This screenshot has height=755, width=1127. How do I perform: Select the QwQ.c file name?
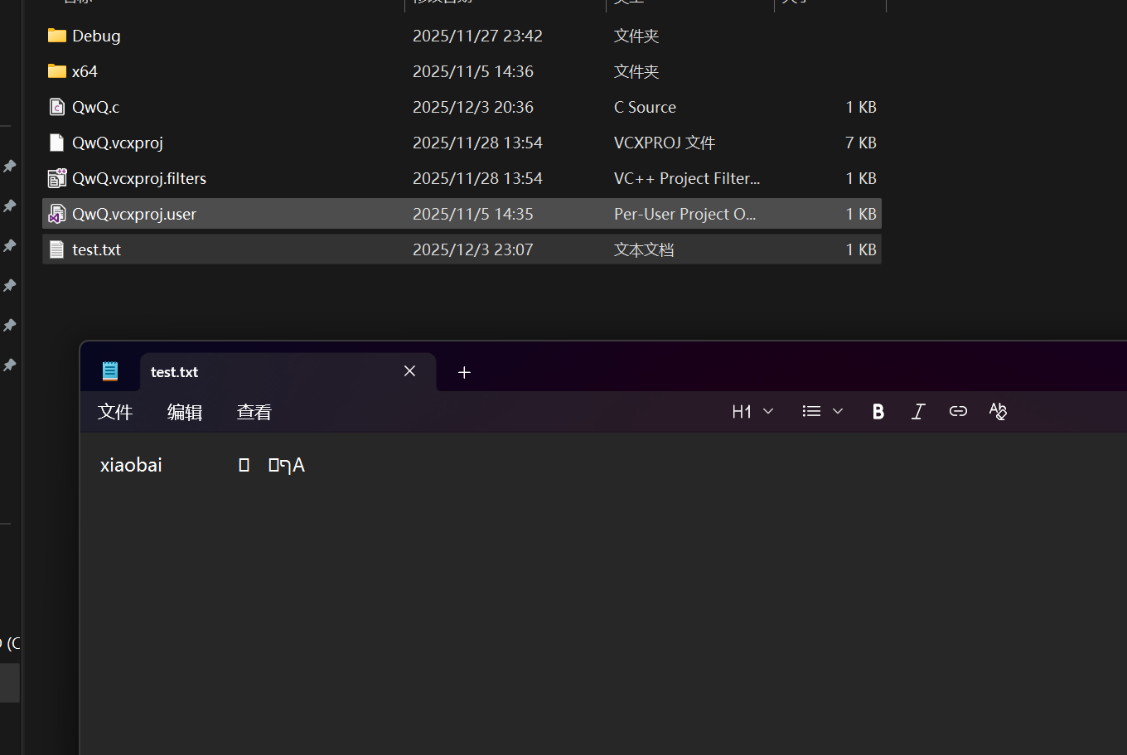[x=95, y=107]
